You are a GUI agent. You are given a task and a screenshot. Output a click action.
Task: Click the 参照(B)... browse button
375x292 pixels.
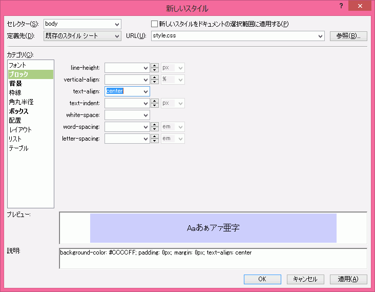click(x=348, y=36)
